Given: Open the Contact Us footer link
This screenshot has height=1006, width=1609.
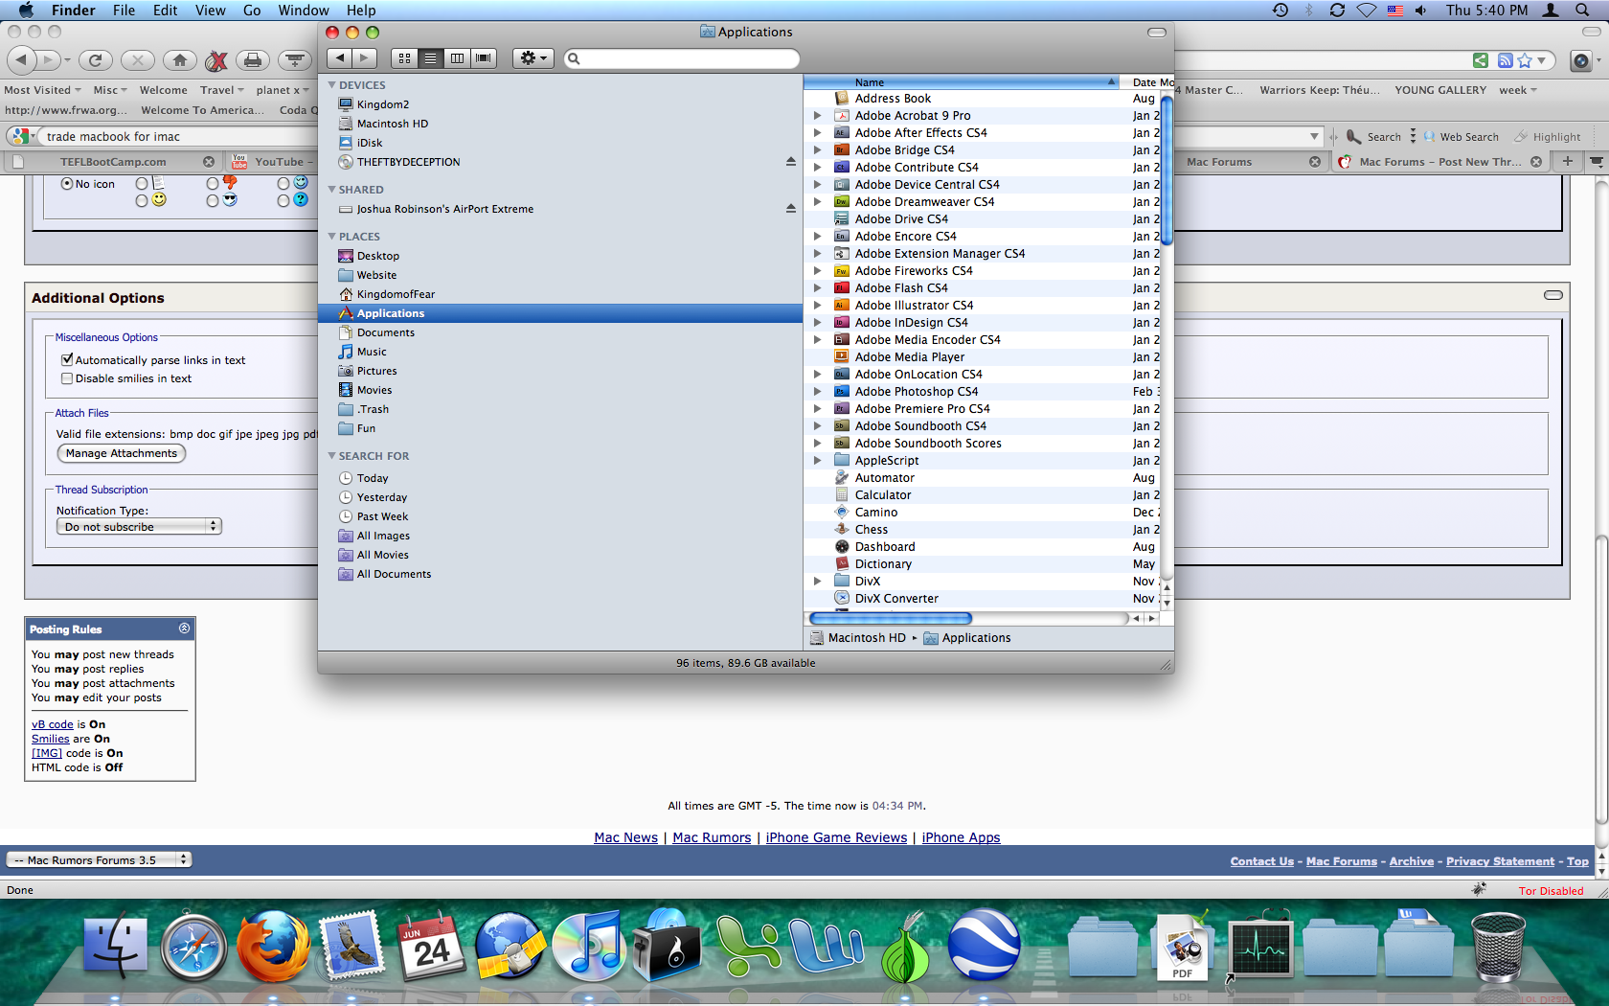Looking at the screenshot, I should (1262, 861).
